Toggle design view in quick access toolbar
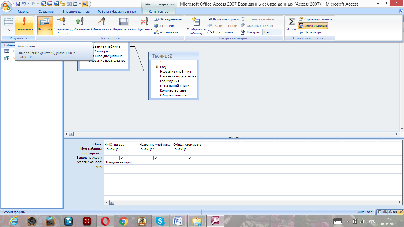The width and height of the screenshot is (404, 227). click(85, 4)
